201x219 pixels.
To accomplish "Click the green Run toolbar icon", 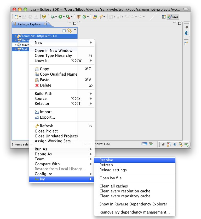I will (x=60, y=17).
